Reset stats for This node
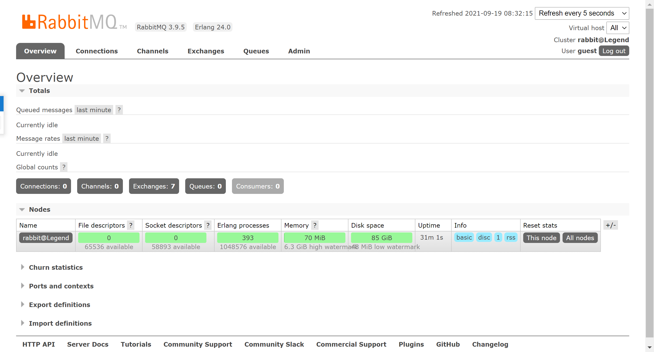 pyautogui.click(x=541, y=238)
